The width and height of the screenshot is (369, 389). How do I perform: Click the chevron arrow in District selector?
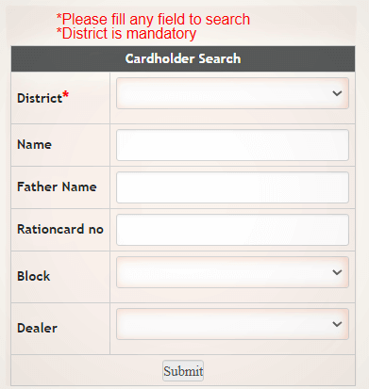[x=337, y=93]
